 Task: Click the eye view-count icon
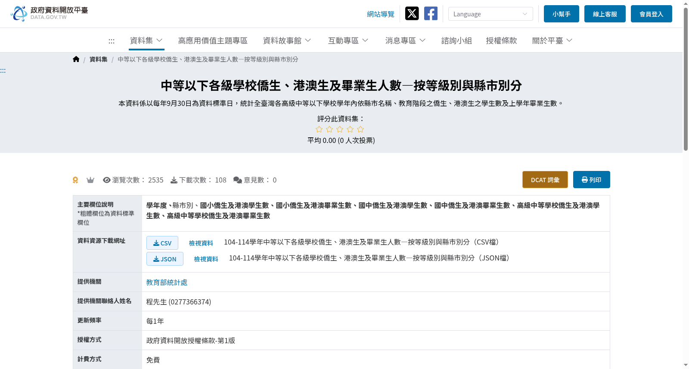[107, 180]
